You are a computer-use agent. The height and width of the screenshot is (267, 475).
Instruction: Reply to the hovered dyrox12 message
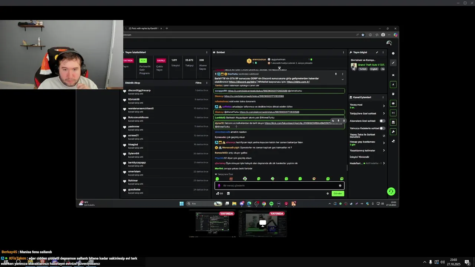(333, 121)
